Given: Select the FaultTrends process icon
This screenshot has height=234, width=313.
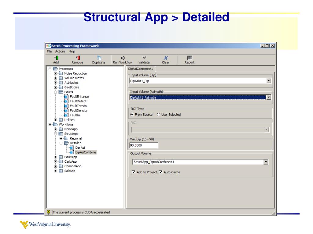Looking at the screenshot, I should point(66,106).
